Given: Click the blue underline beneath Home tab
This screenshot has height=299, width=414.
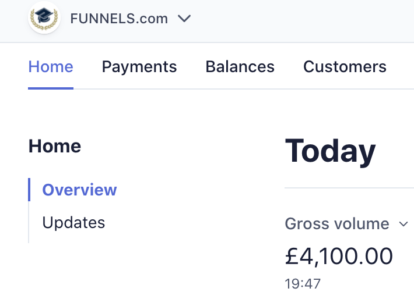Looking at the screenshot, I should click(51, 88).
